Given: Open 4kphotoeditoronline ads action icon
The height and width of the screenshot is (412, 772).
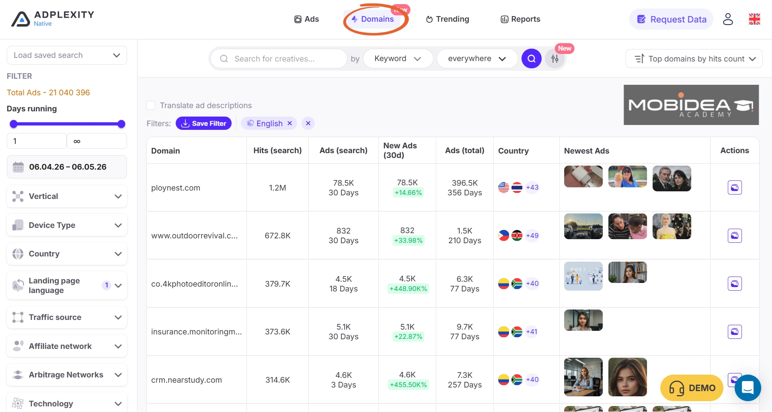Looking at the screenshot, I should 735,284.
